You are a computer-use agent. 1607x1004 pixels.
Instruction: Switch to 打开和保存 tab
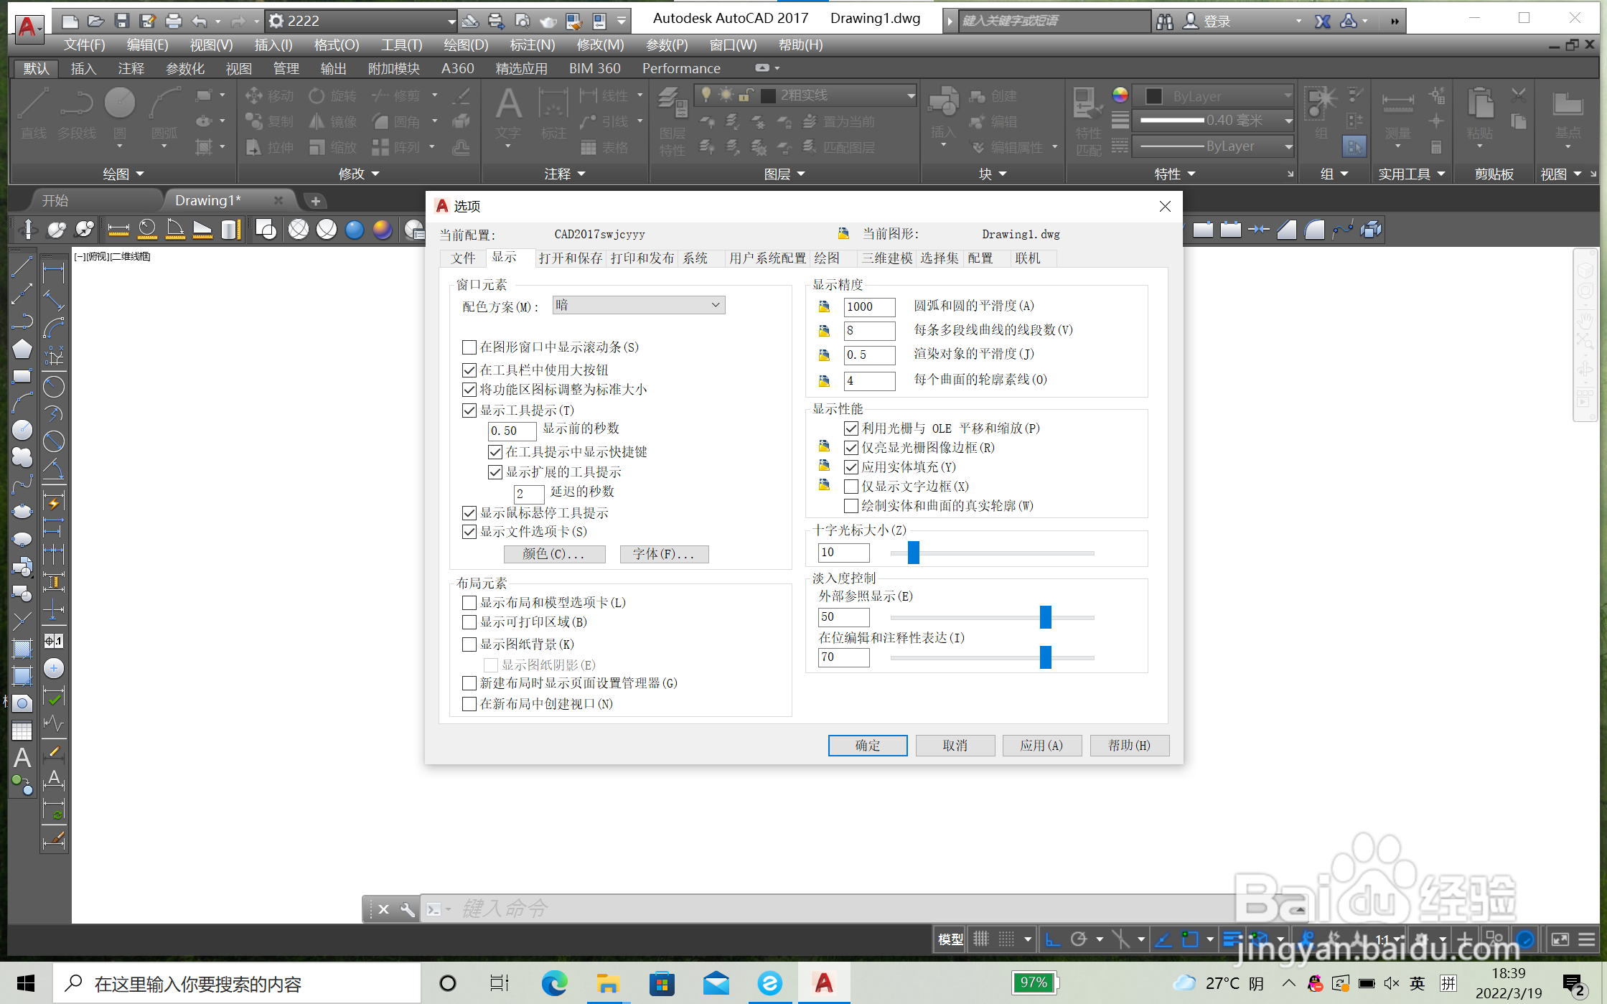(570, 258)
